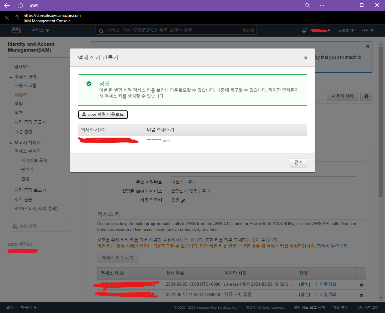This screenshot has height=313, width=385.
Task: Collapse the 보고서 액세스 section
Action: [11, 143]
